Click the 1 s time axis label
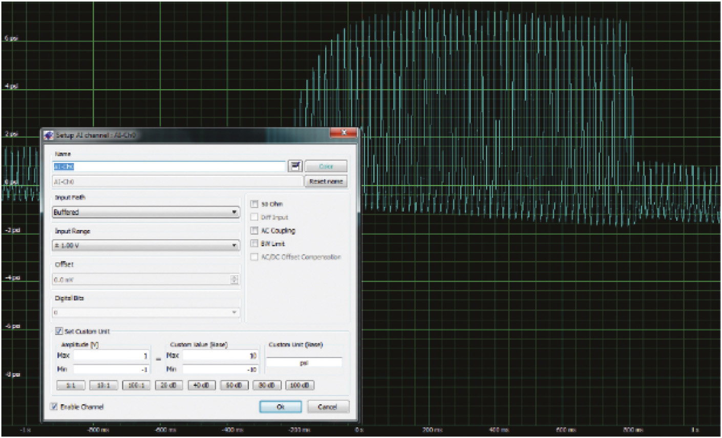 pyautogui.click(x=695, y=430)
